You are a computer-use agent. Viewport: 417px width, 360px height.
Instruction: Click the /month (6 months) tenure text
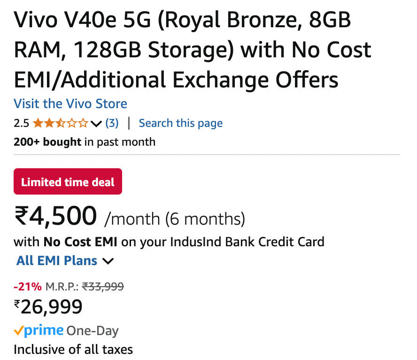175,219
